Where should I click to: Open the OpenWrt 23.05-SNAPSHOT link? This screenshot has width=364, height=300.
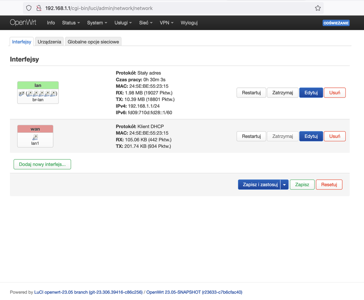(x=194, y=292)
